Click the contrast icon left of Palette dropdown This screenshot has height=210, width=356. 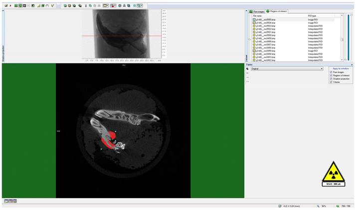[248, 68]
